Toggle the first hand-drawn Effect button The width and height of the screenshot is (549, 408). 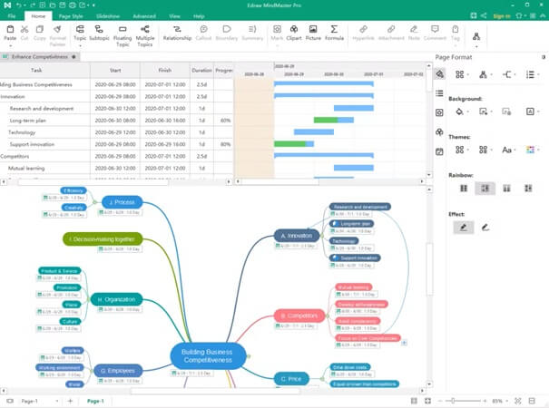(x=464, y=228)
